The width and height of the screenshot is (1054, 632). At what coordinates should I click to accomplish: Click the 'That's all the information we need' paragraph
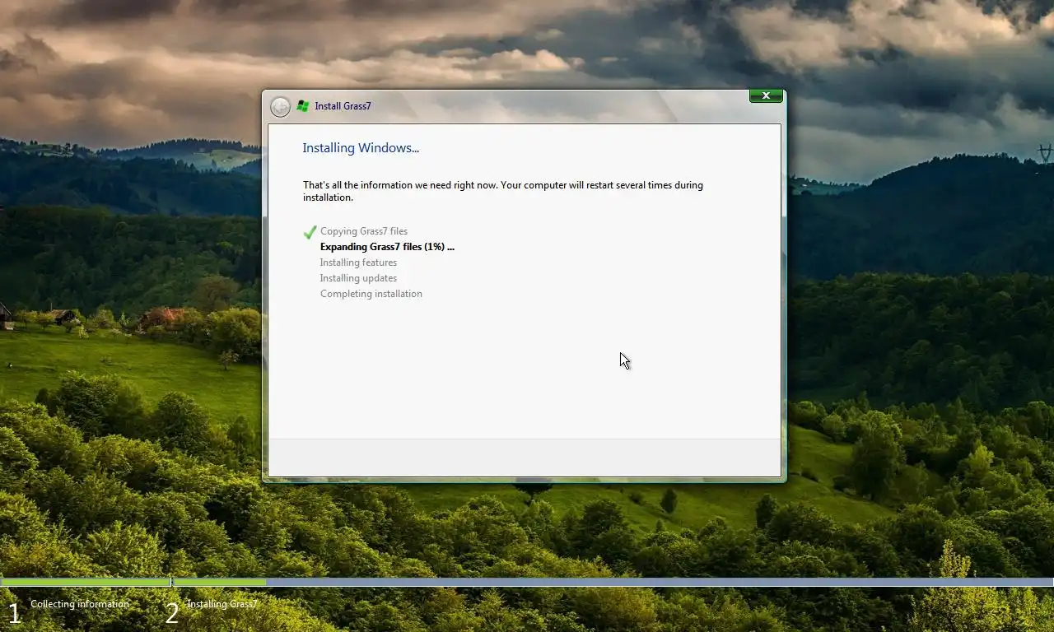click(x=503, y=191)
